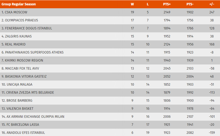The height and width of the screenshot is (136, 220).
Task: Click the +/- column header
Action: pos(211,4)
